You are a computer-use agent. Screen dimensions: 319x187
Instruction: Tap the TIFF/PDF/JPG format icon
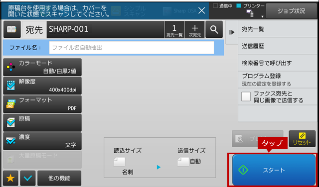pos(10,104)
